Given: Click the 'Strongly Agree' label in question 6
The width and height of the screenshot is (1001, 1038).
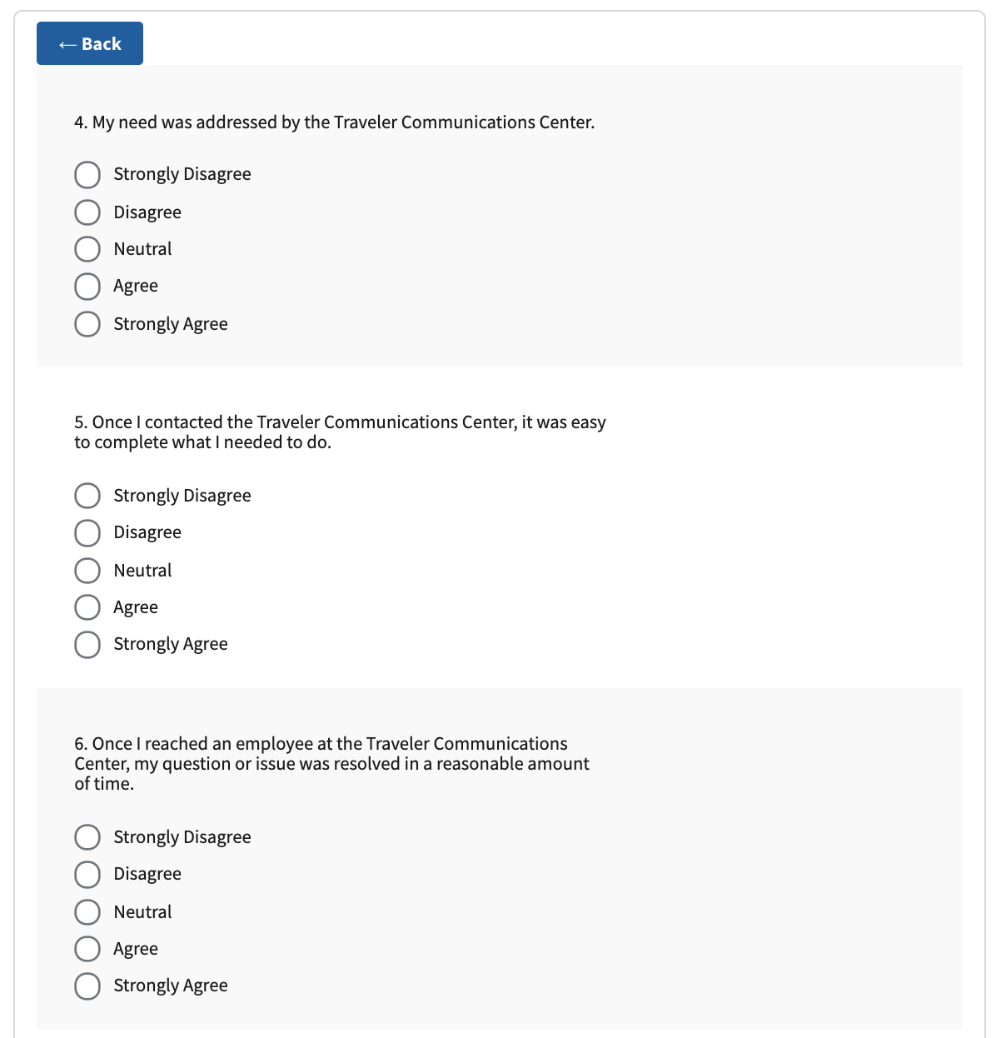Looking at the screenshot, I should (x=171, y=986).
